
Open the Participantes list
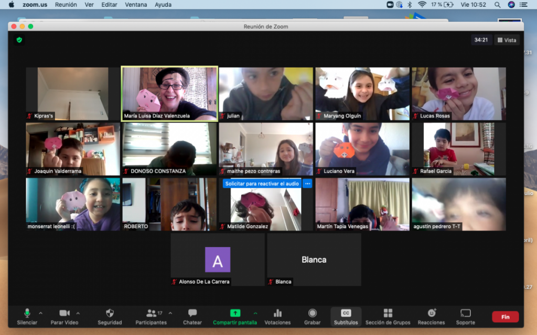[x=151, y=314]
